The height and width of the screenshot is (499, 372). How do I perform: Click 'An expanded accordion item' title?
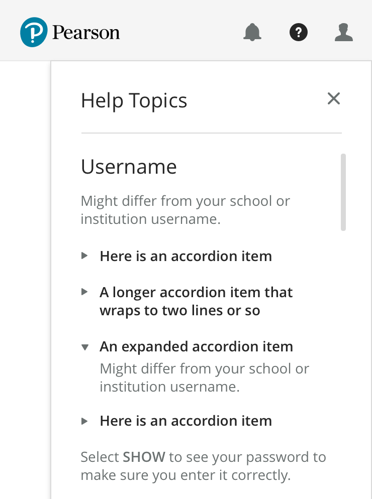click(196, 347)
